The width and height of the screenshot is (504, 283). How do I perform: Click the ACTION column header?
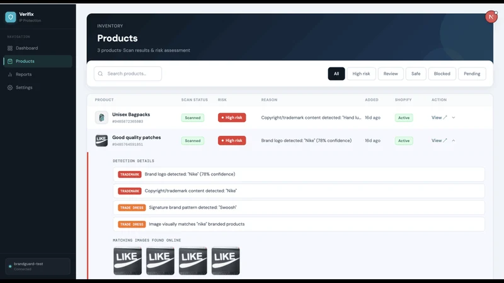coord(439,100)
